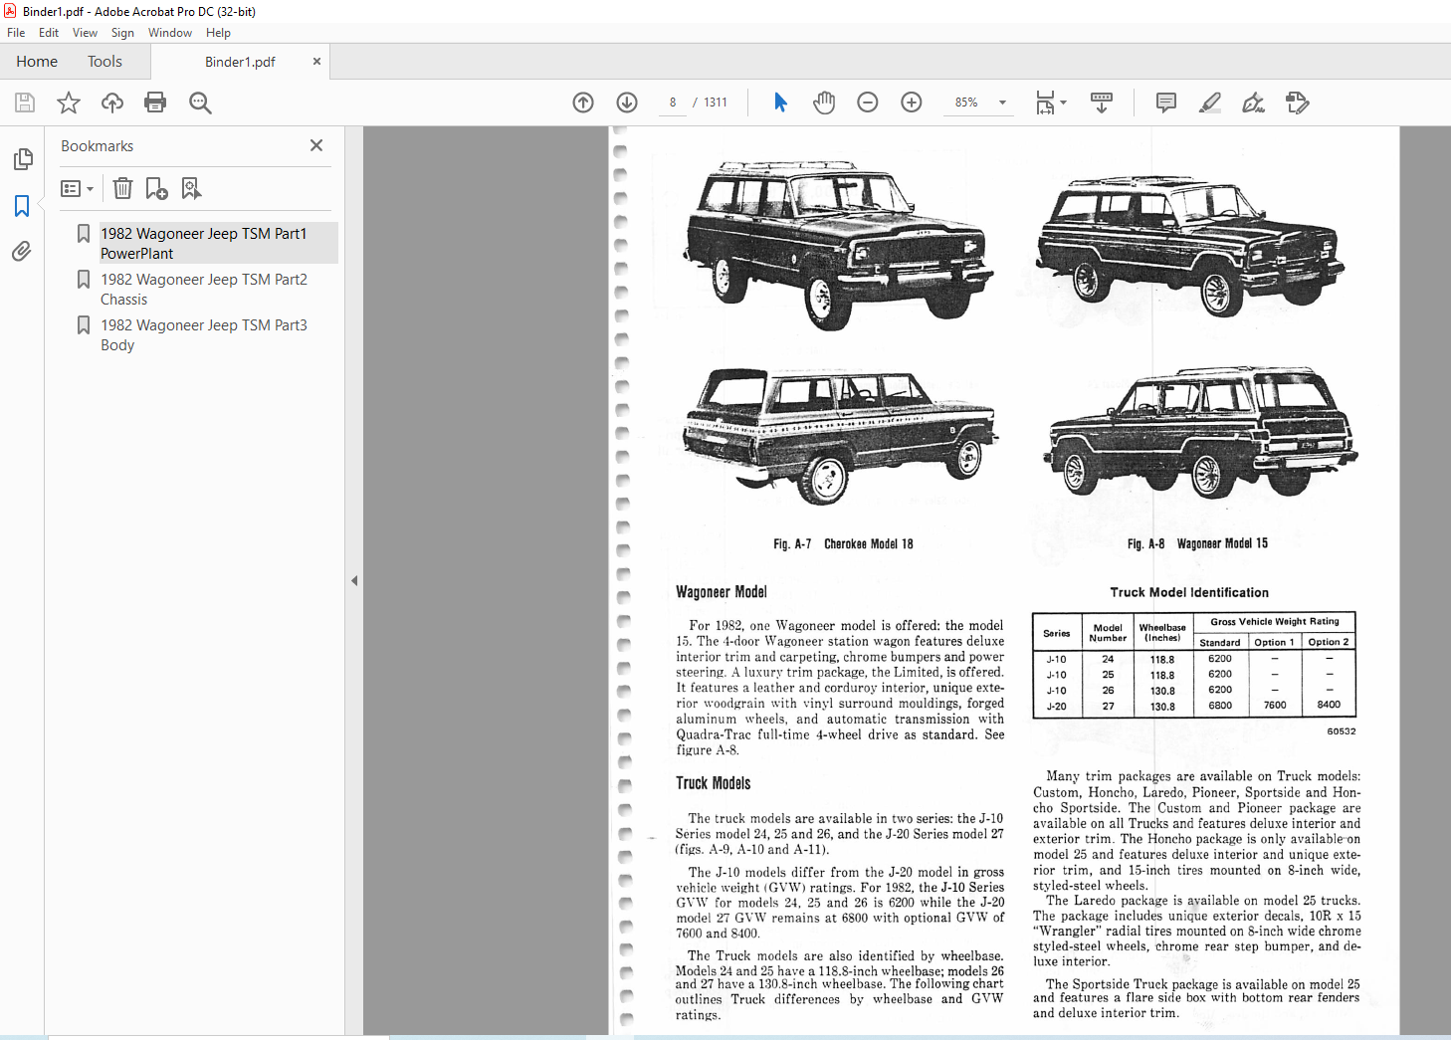The height and width of the screenshot is (1040, 1451).
Task: Click the Wagoneer Model heading in document
Action: [722, 592]
